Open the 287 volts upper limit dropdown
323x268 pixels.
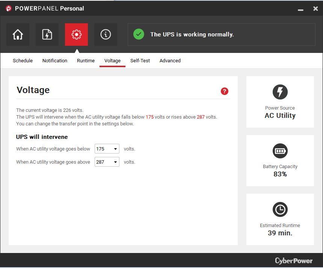point(107,162)
